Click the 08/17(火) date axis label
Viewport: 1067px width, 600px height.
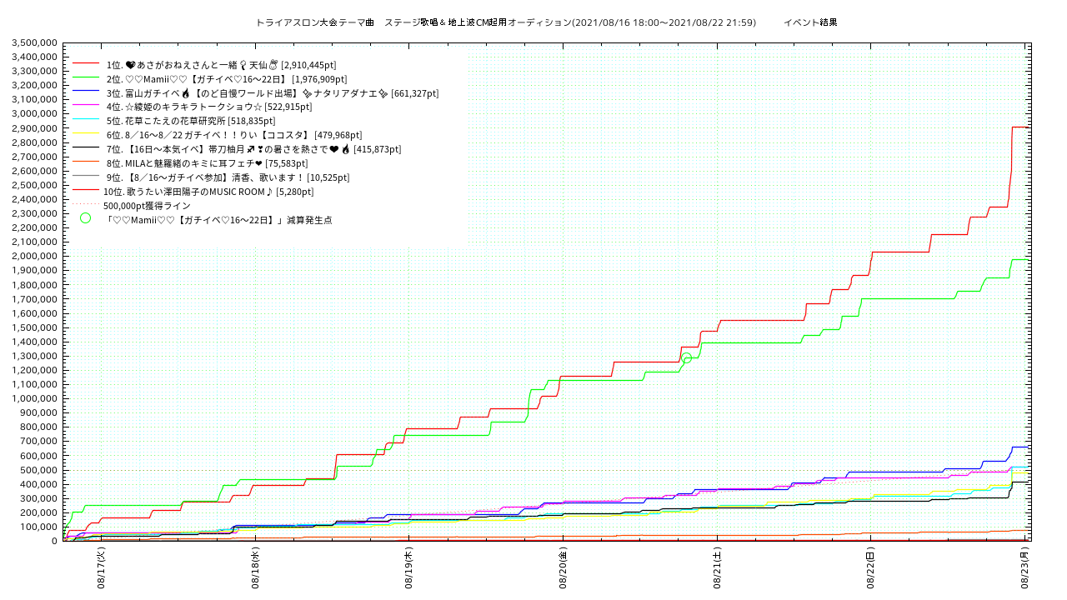(102, 568)
